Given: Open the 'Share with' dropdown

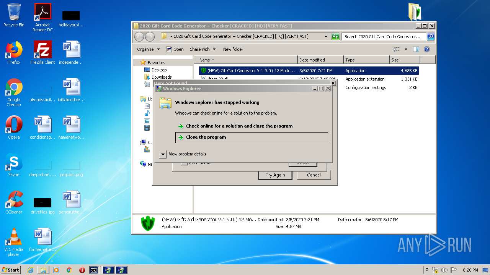Looking at the screenshot, I should 203,49.
